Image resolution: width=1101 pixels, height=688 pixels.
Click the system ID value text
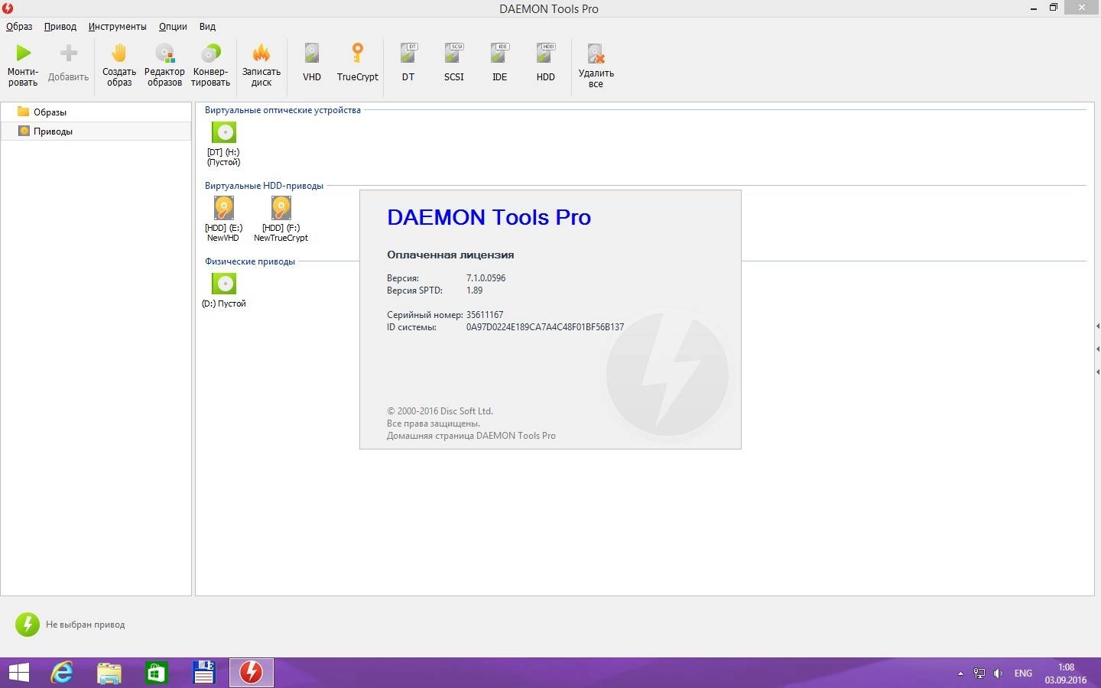click(x=545, y=327)
